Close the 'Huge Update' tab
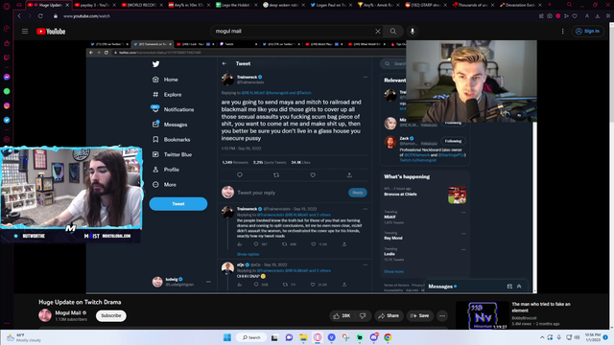 67,5
